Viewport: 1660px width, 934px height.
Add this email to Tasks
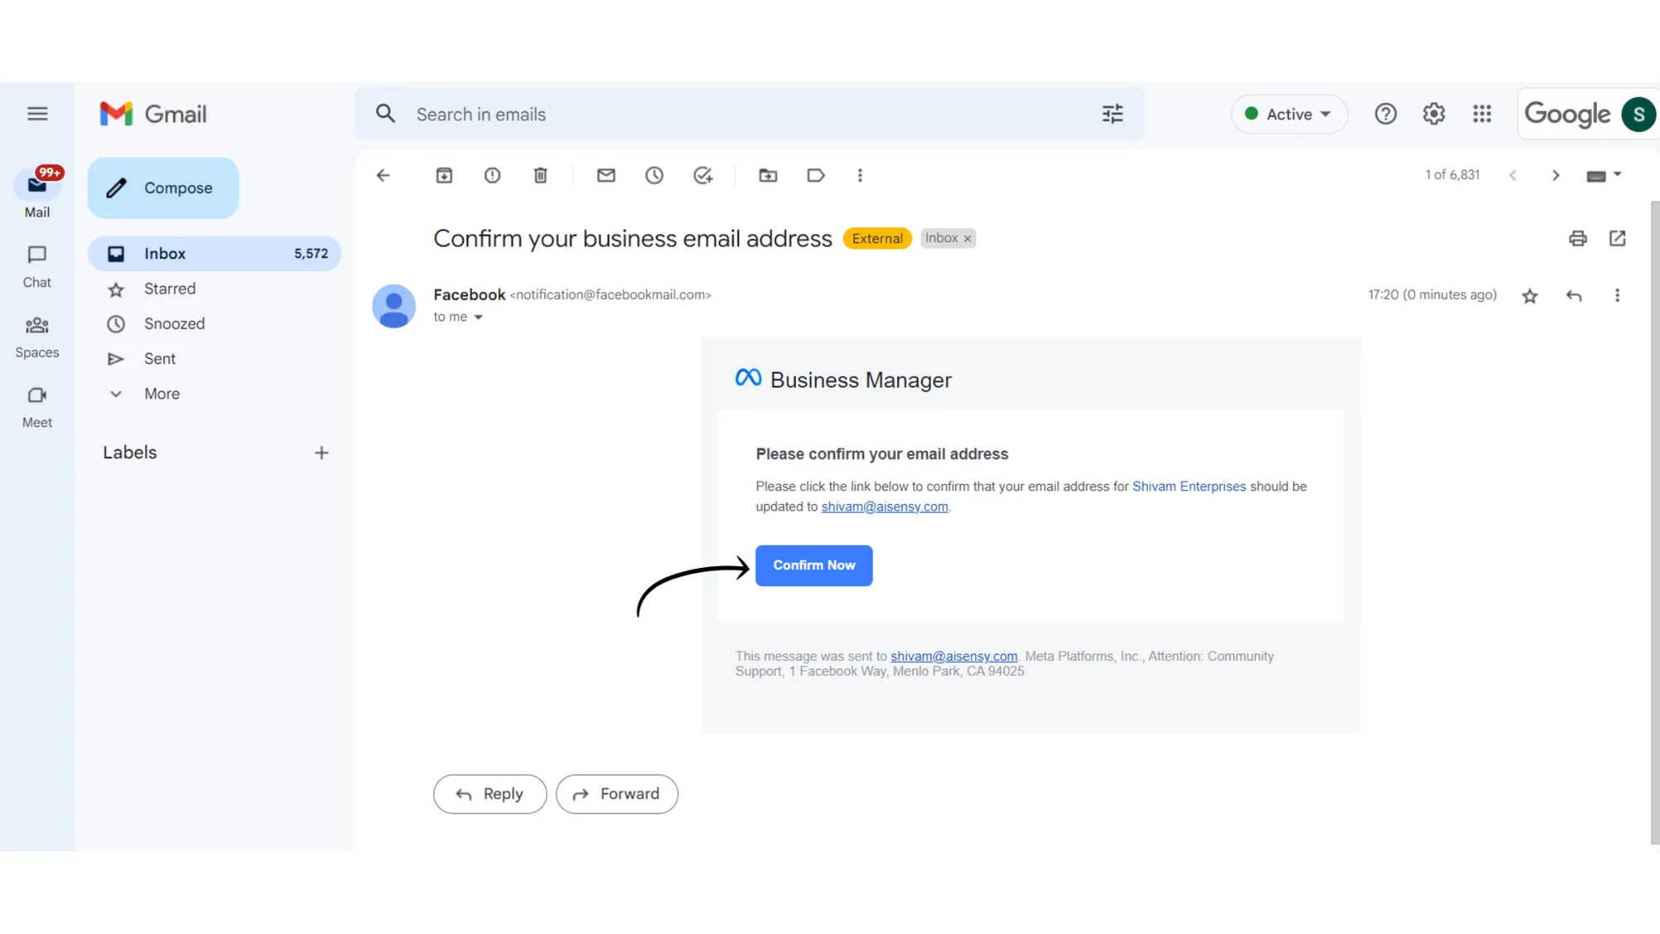pyautogui.click(x=703, y=175)
